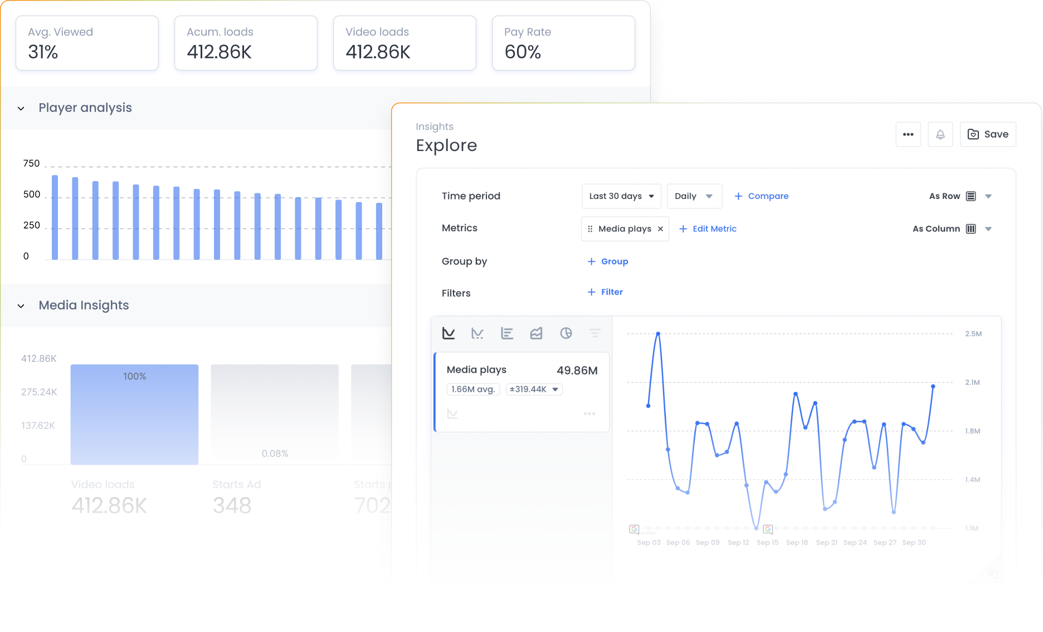This screenshot has height=632, width=1043.
Task: Expand the As Row dropdown
Action: (x=988, y=196)
